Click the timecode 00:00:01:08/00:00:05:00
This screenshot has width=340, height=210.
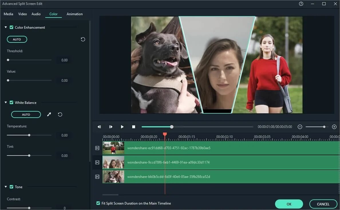275,127
